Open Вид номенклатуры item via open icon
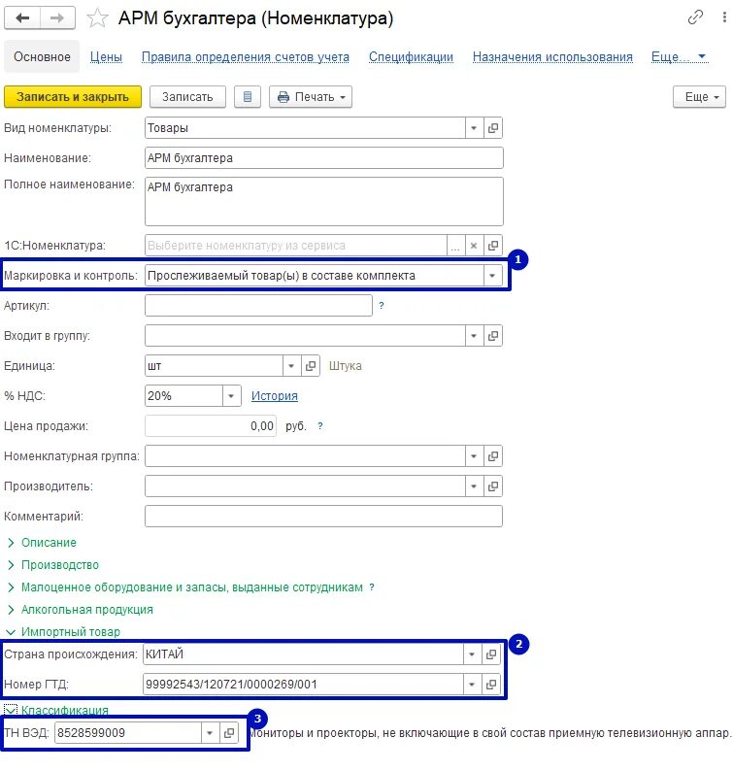The image size is (733, 771). 493,128
